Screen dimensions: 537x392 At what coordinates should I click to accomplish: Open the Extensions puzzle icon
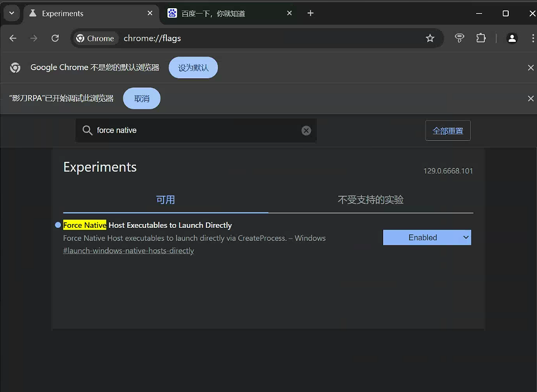point(481,38)
